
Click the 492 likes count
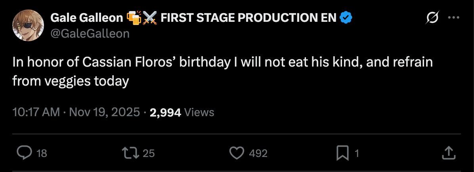click(258, 153)
